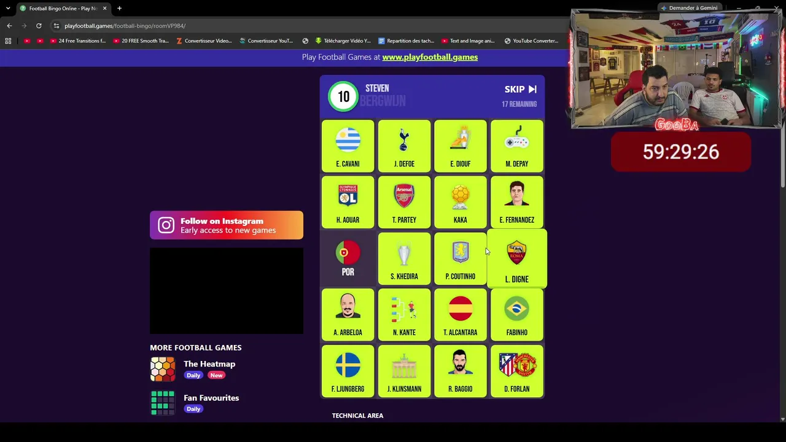
Task: Select the P. Coutinho Aston Villa cell
Action: (x=461, y=259)
